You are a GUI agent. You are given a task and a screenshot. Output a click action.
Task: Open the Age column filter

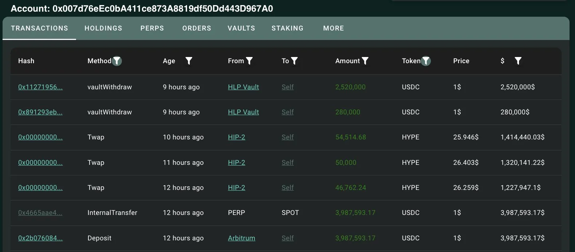pos(189,61)
